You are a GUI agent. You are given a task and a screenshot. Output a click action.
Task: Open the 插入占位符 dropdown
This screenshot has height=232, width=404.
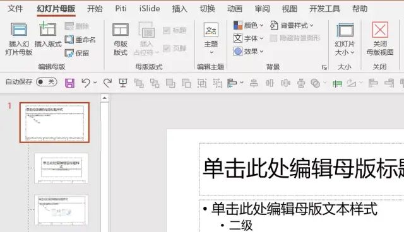(146, 39)
